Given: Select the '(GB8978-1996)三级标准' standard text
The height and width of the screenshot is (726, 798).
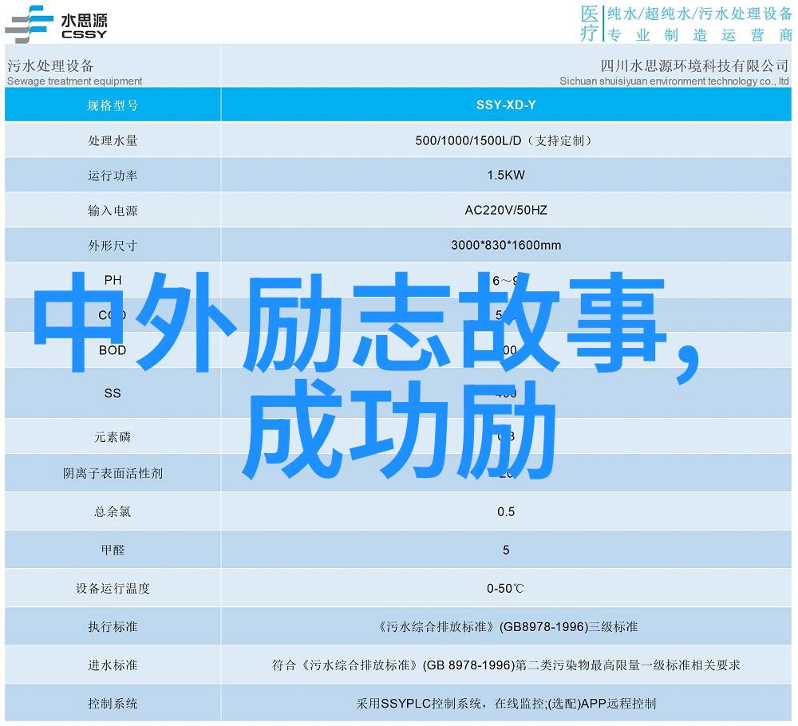Looking at the screenshot, I should 568,627.
